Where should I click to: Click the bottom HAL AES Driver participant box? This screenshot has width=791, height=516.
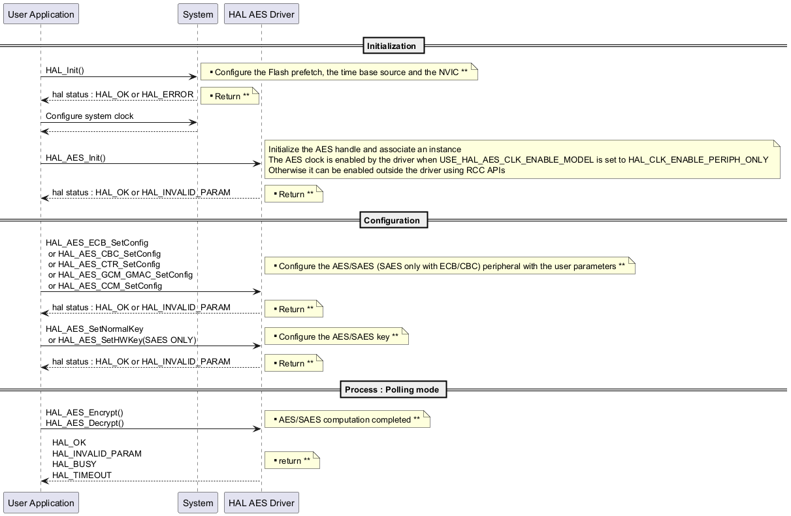click(261, 503)
